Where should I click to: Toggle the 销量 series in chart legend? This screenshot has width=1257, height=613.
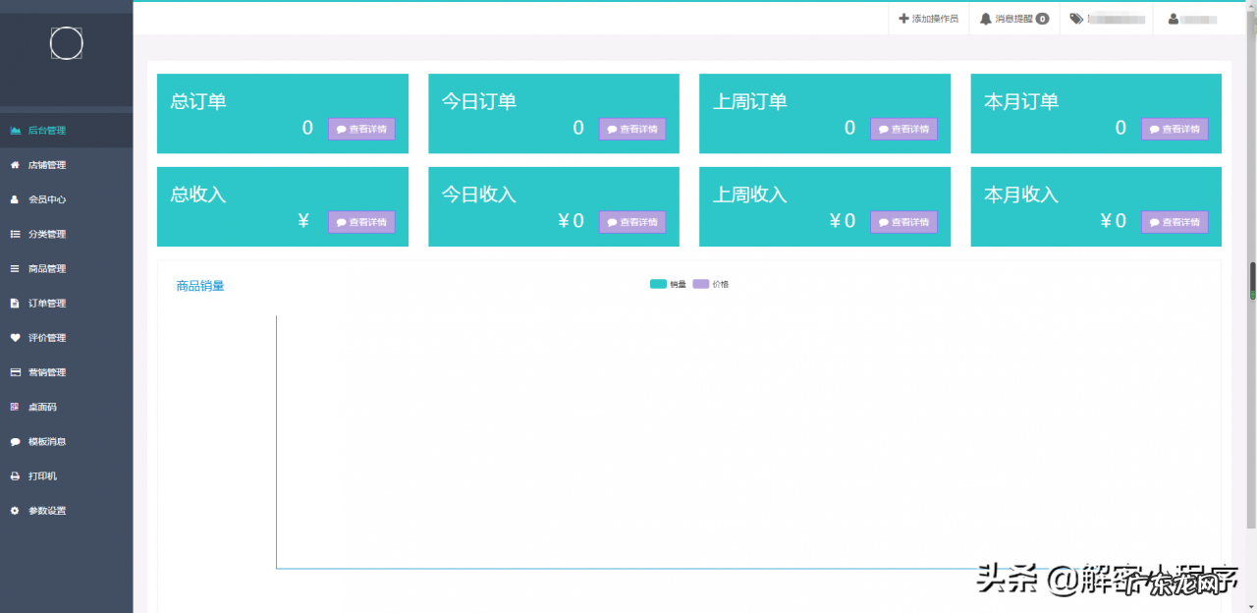click(x=668, y=284)
